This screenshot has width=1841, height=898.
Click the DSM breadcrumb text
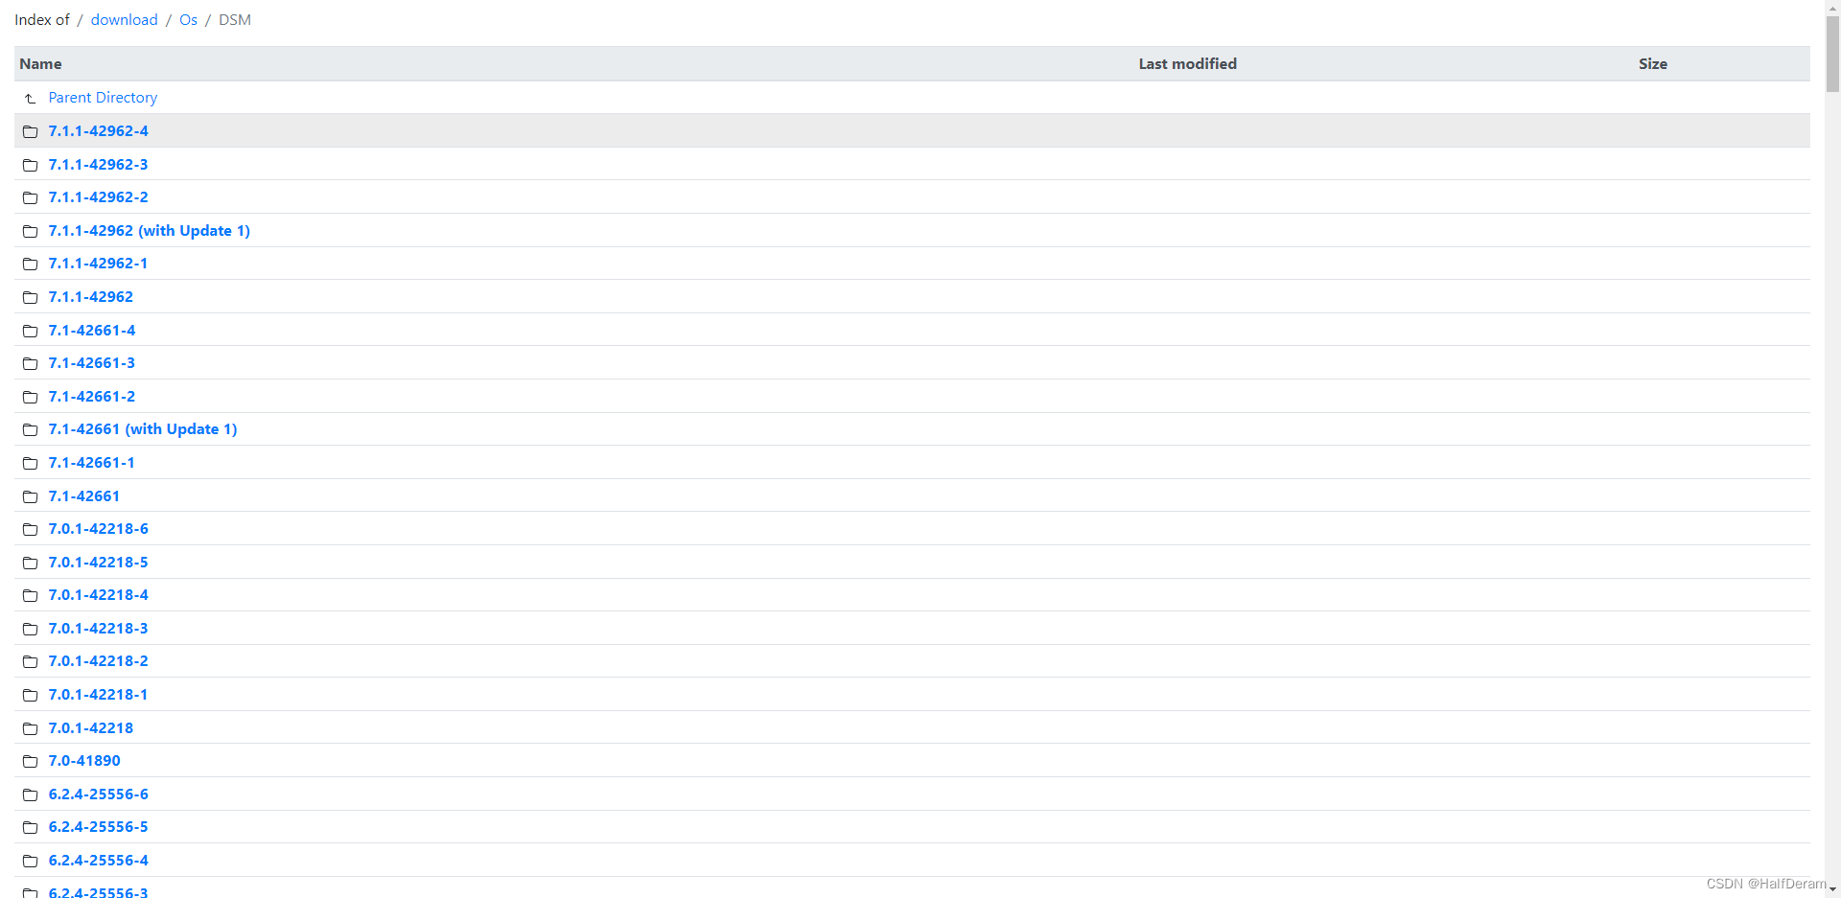tap(235, 20)
